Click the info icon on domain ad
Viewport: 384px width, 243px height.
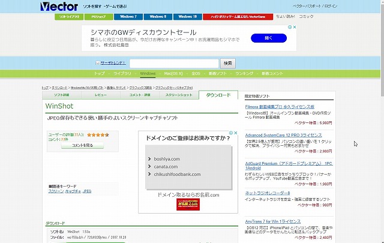(231, 133)
